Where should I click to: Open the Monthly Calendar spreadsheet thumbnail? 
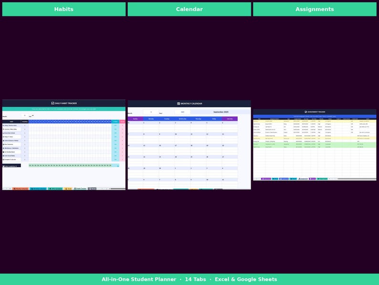pos(189,145)
